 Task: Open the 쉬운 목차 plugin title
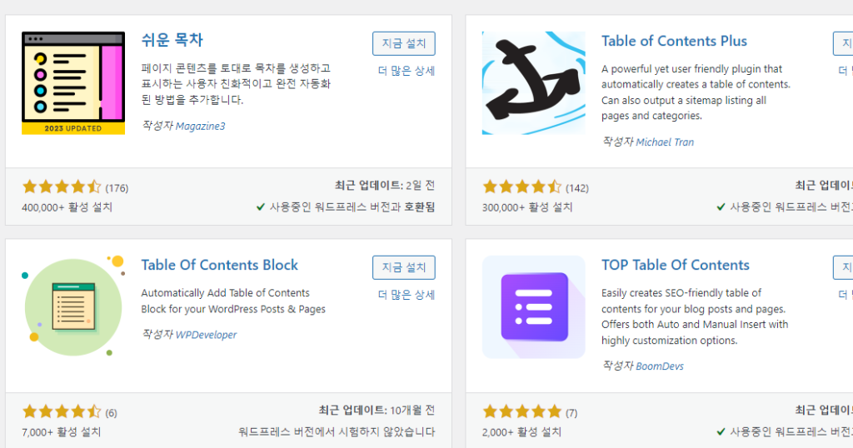[172, 40]
